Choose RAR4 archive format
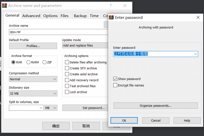 point(29,62)
